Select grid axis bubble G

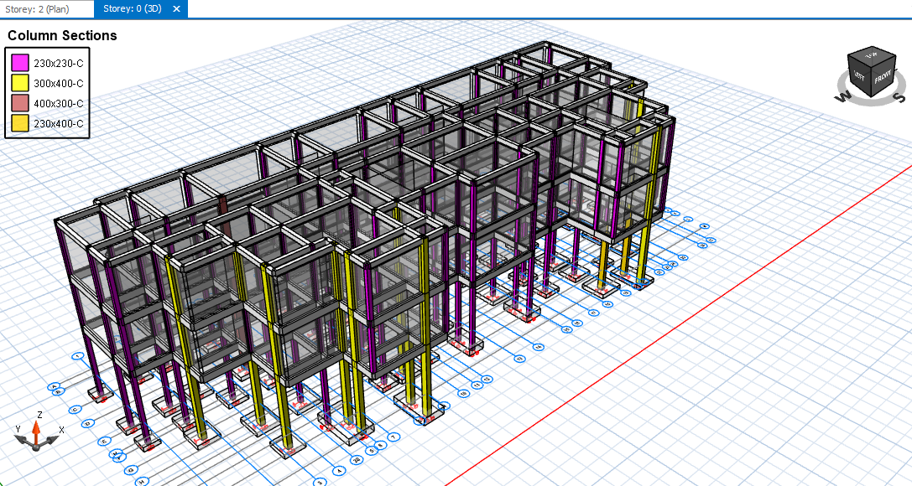point(132,469)
